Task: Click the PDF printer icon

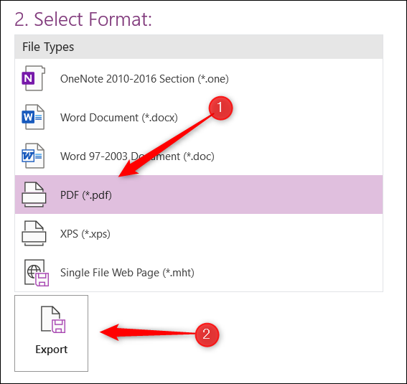Action: (34, 195)
